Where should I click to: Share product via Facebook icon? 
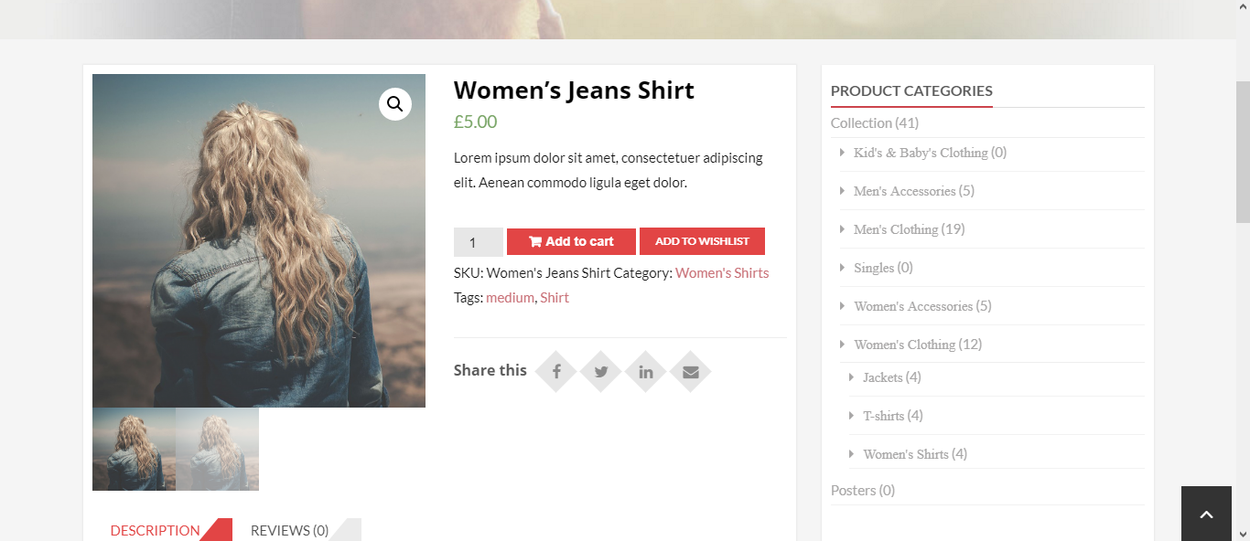[556, 372]
